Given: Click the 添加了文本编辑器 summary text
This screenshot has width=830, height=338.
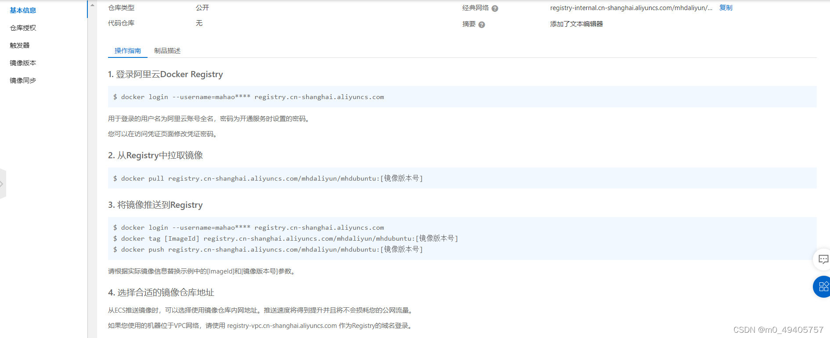Looking at the screenshot, I should click(577, 24).
